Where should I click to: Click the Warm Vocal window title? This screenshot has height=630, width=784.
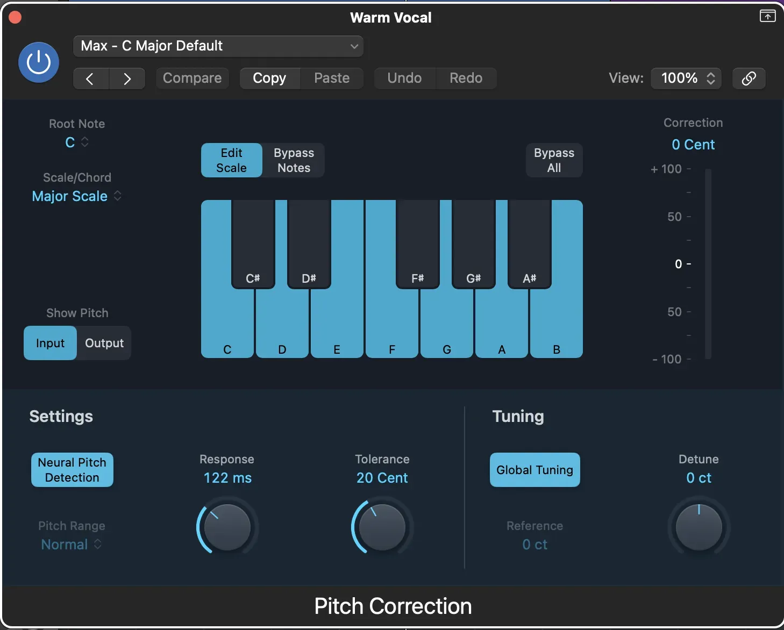click(391, 18)
